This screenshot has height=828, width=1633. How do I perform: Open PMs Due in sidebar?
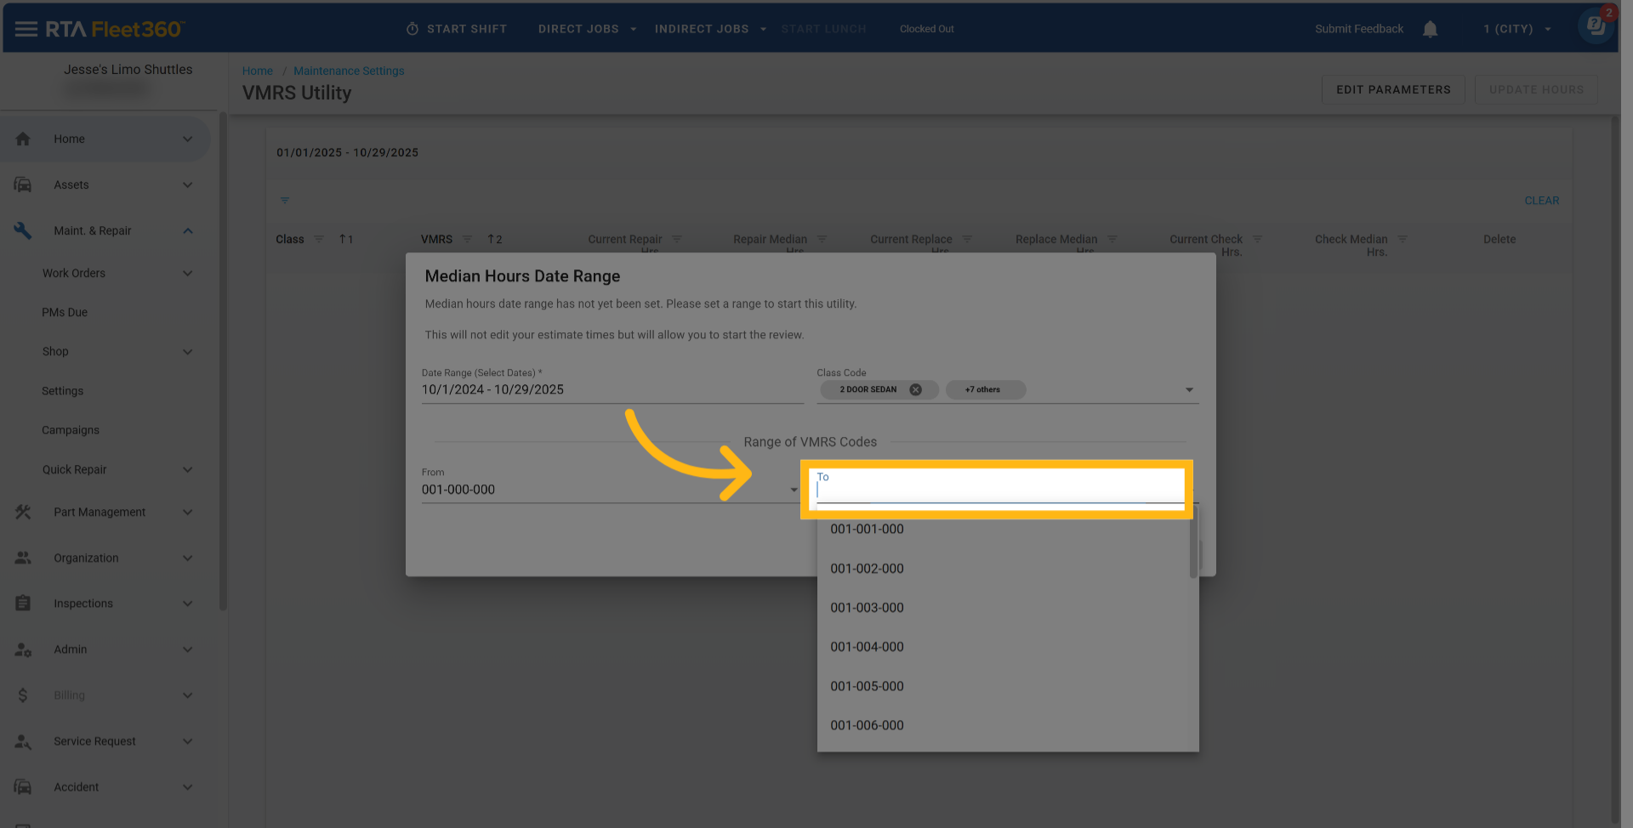pyautogui.click(x=65, y=313)
